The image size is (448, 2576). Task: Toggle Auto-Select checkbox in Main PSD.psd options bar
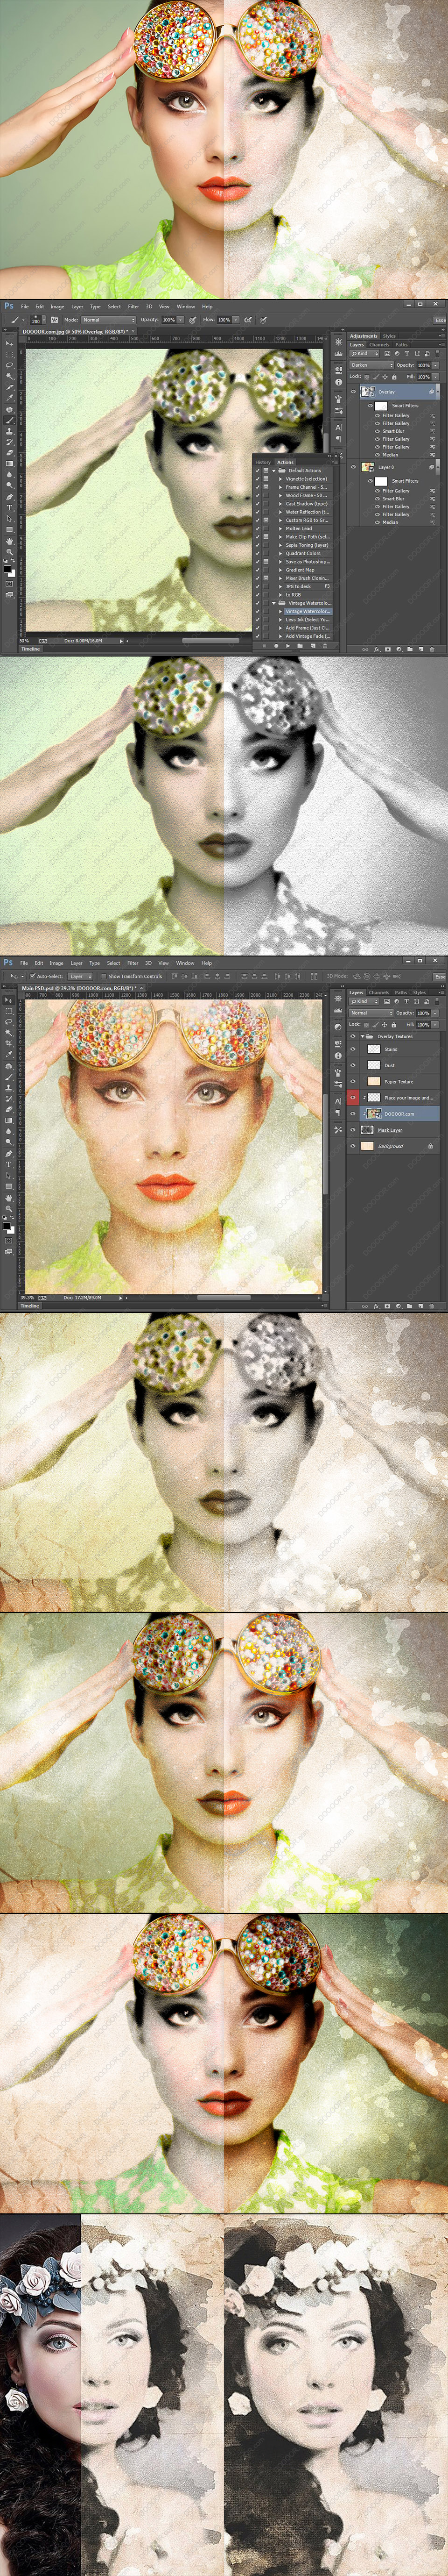pos(33,977)
